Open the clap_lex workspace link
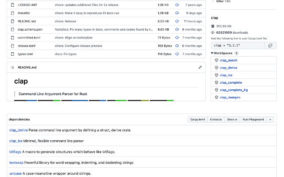Screen dimensions: 284x177 point(226,75)
